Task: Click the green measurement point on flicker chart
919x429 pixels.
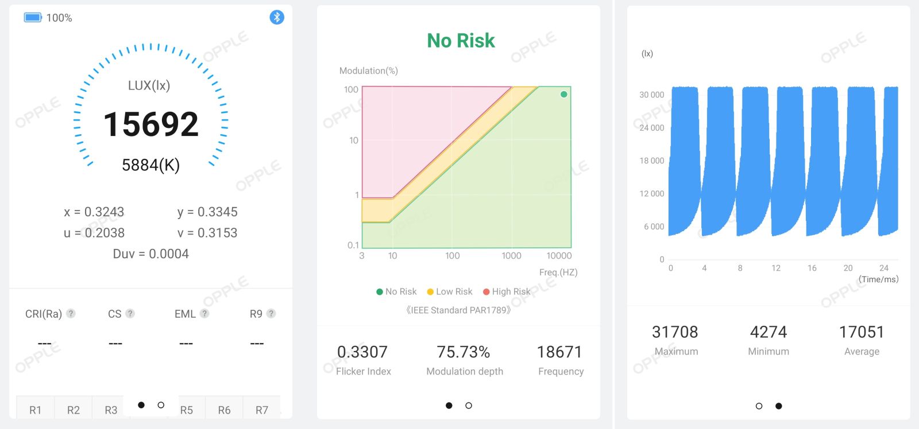Action: tap(564, 94)
